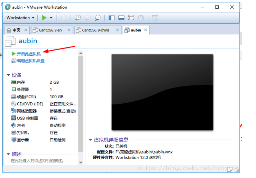Click the 正在使用文件 CD/DVD value
Screen dimensions: 256x178
[63, 104]
